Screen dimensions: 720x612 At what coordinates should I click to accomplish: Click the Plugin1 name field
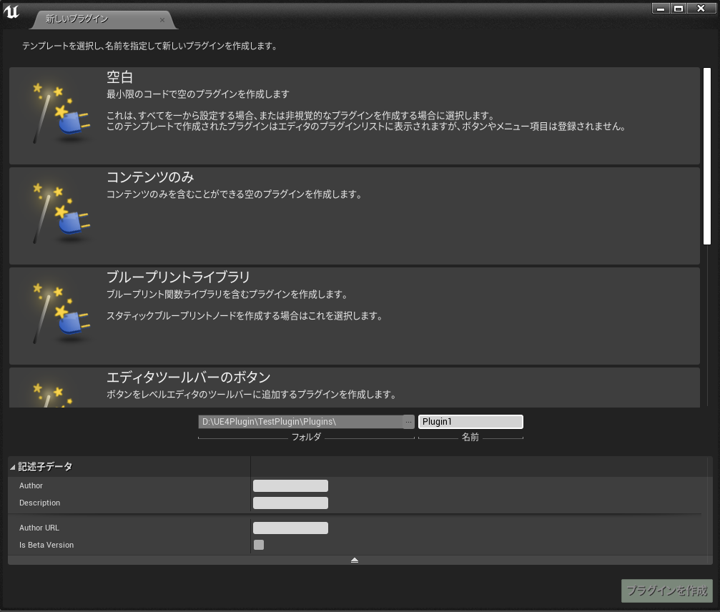(470, 421)
